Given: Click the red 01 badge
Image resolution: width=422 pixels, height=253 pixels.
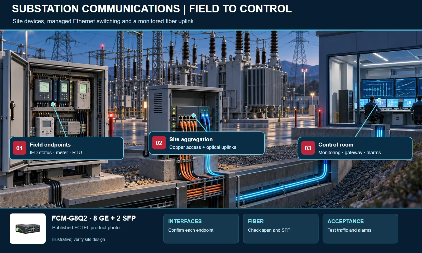Looking at the screenshot, I should 20,148.
